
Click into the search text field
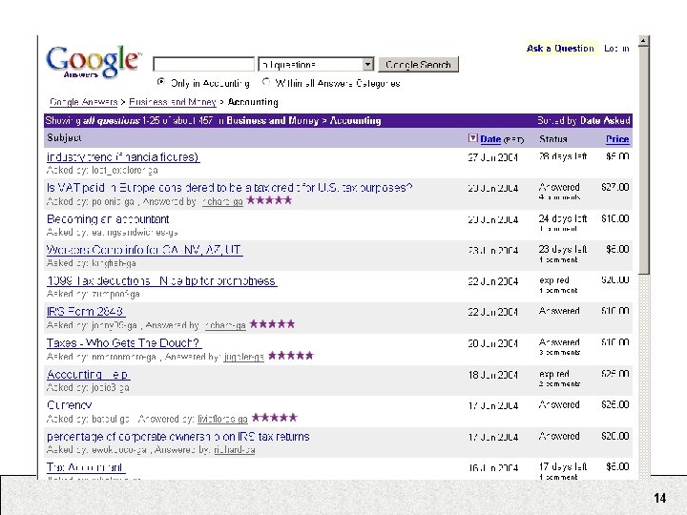tap(204, 65)
